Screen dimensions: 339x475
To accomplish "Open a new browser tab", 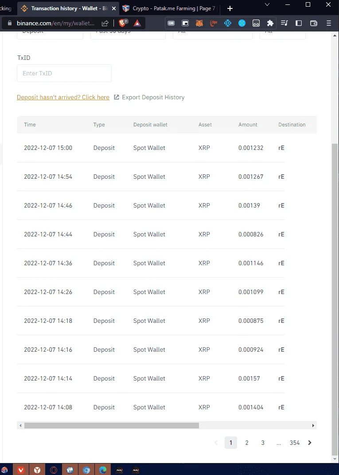I will pos(230,8).
